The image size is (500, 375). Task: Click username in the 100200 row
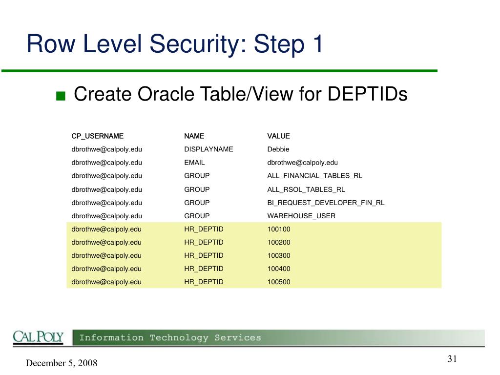tap(106, 243)
